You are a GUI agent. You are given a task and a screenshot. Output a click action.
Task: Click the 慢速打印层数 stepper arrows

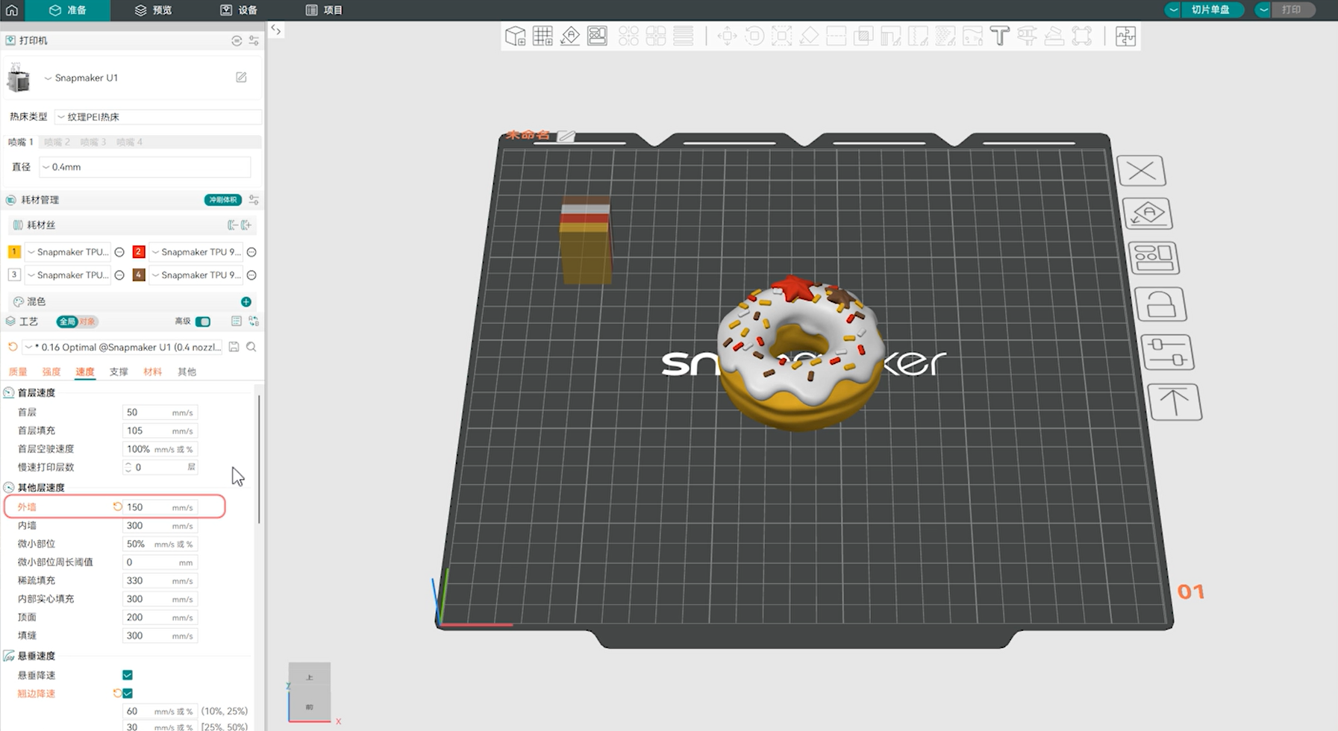click(128, 468)
